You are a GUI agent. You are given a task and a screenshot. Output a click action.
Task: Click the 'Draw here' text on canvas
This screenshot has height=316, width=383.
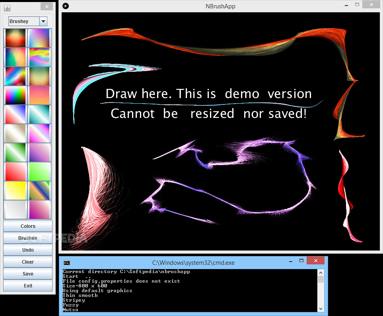click(139, 93)
